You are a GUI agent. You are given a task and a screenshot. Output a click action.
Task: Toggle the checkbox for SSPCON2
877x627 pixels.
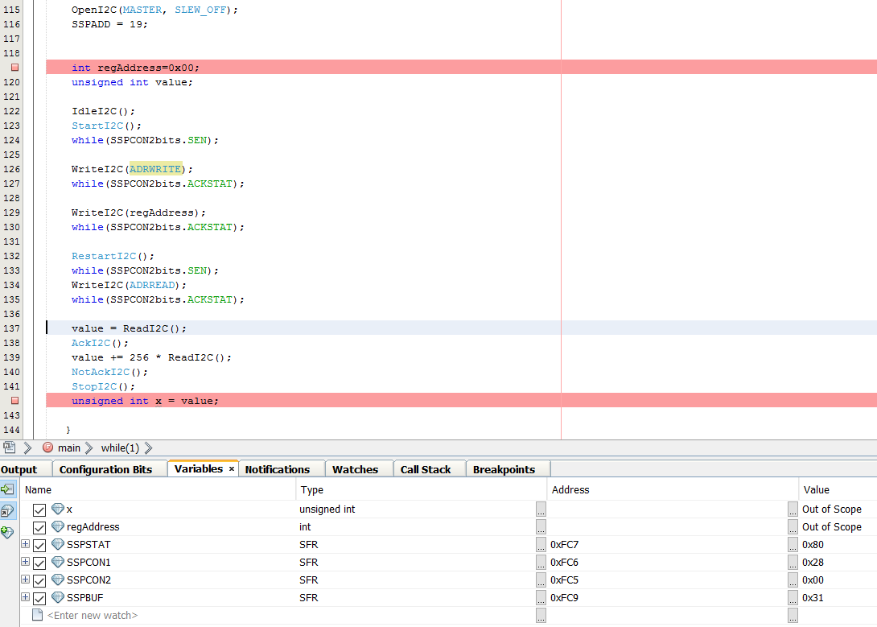39,580
